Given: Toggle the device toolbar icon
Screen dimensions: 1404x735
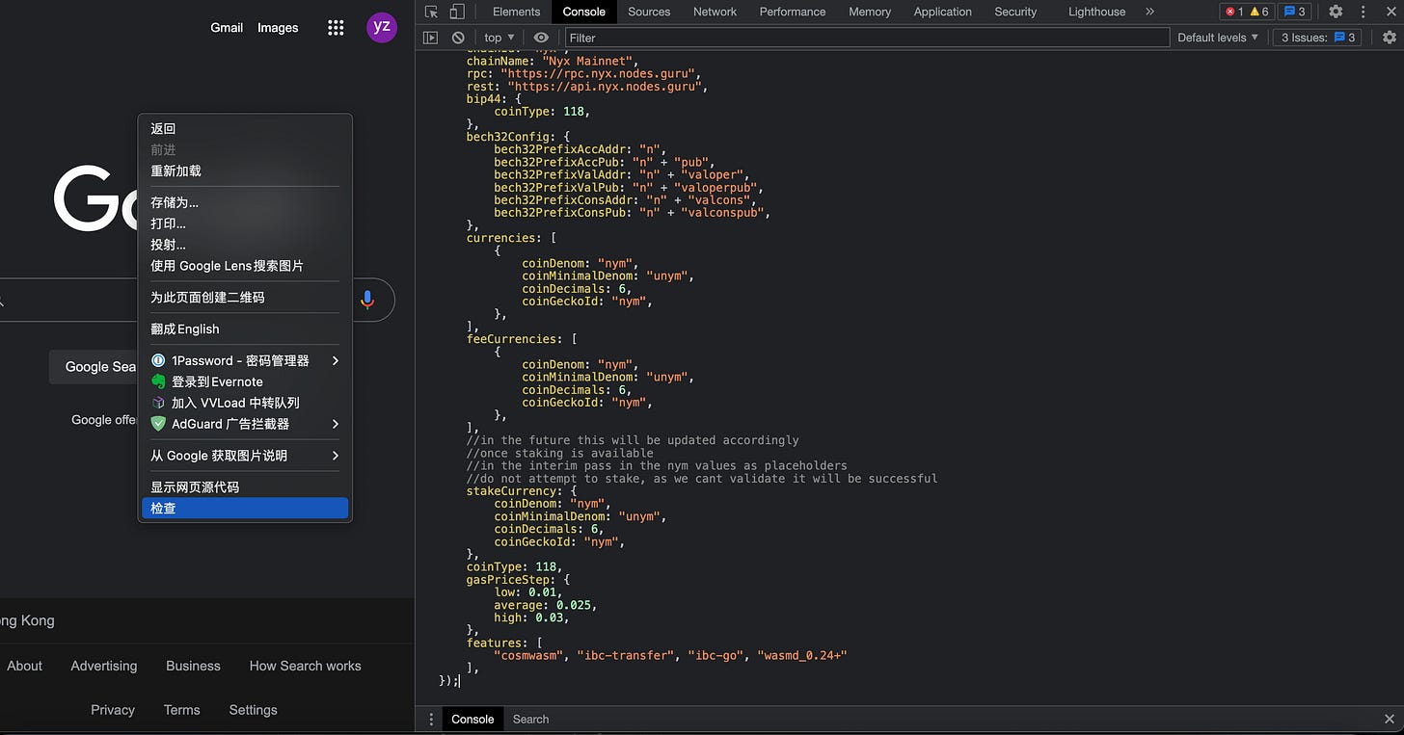Looking at the screenshot, I should (457, 12).
